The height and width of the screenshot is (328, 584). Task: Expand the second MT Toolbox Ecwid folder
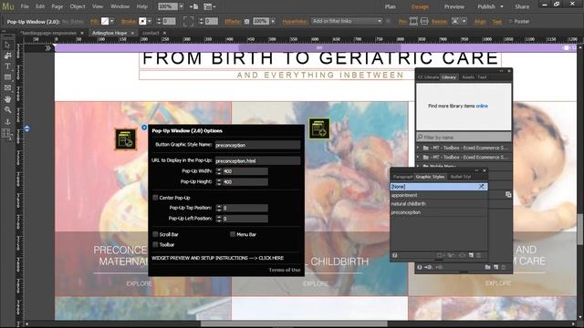tap(418, 157)
